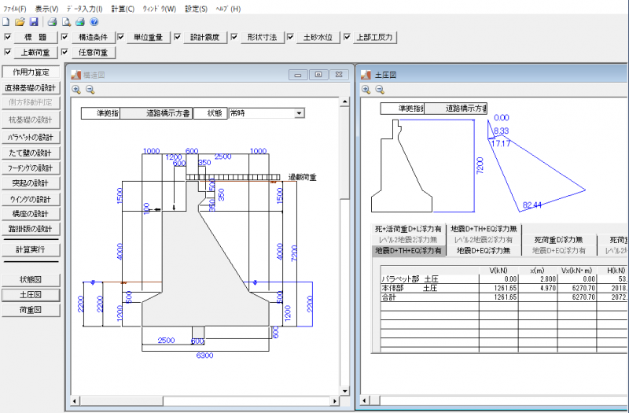Click the printer icon in toolbar
The image size is (629, 413).
point(52,22)
